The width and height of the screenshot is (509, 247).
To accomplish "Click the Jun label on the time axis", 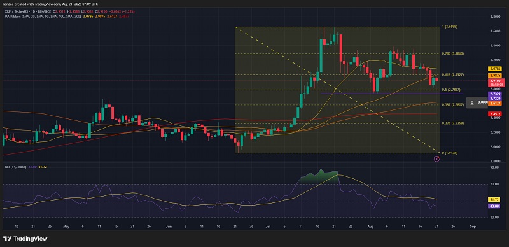I will coord(169,225).
